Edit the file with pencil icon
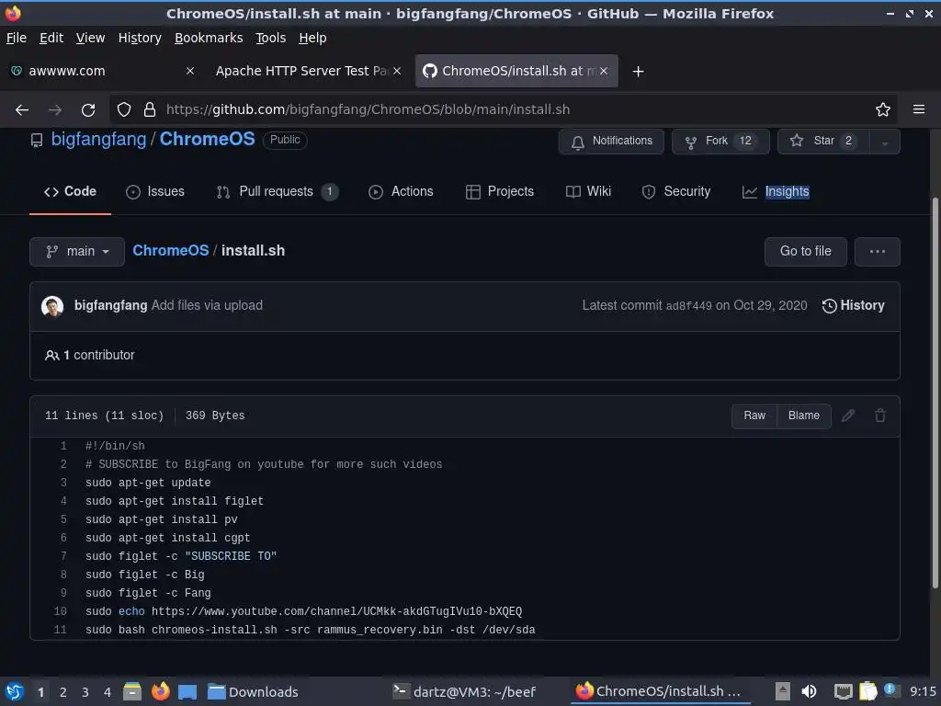941x706 pixels. pos(848,416)
